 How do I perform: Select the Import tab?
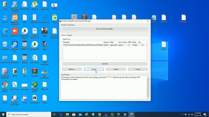coord(64,35)
